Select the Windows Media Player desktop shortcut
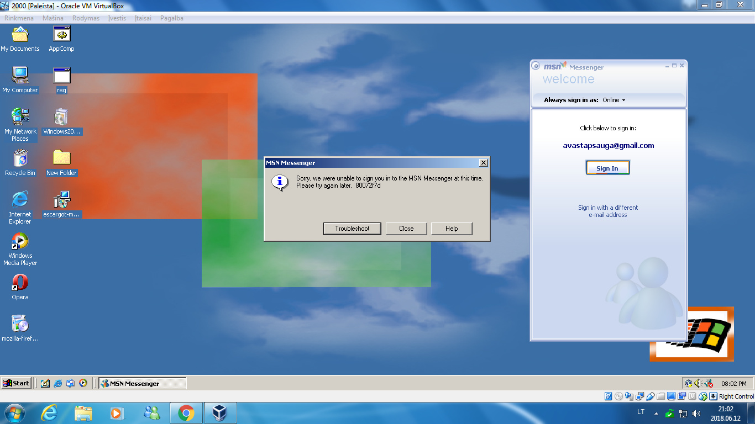This screenshot has width=755, height=424. 20,249
